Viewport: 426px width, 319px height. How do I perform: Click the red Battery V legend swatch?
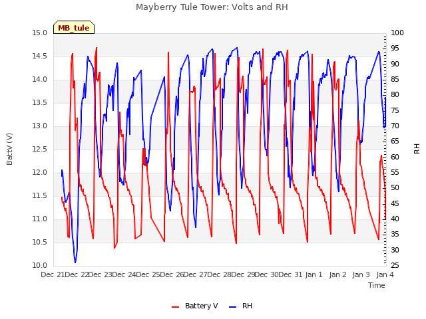pos(176,306)
